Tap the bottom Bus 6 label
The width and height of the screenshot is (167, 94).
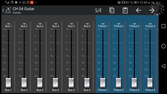pyautogui.click(x=87, y=90)
